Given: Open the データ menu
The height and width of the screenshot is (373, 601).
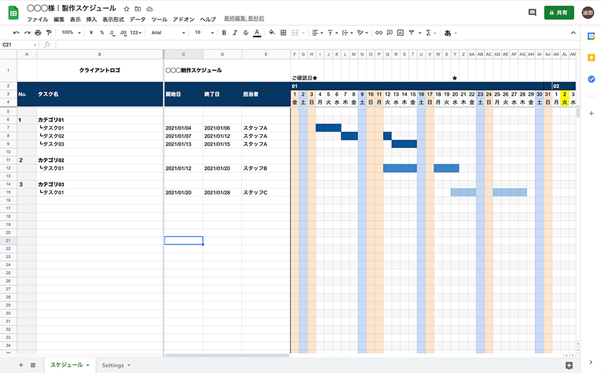Looking at the screenshot, I should (x=137, y=19).
